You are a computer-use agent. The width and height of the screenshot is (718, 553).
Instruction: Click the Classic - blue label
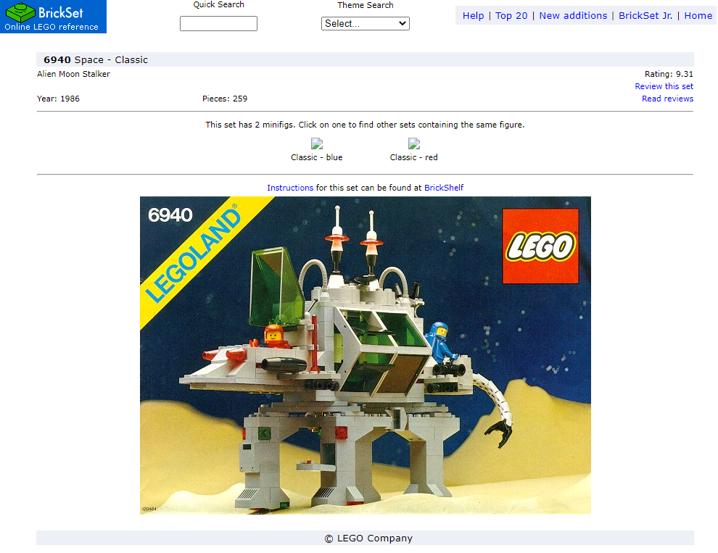point(316,157)
